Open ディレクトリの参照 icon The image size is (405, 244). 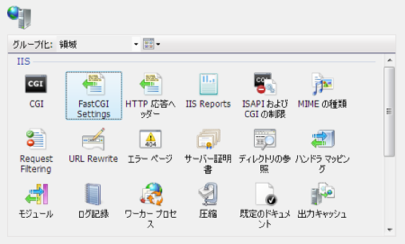coord(265,139)
